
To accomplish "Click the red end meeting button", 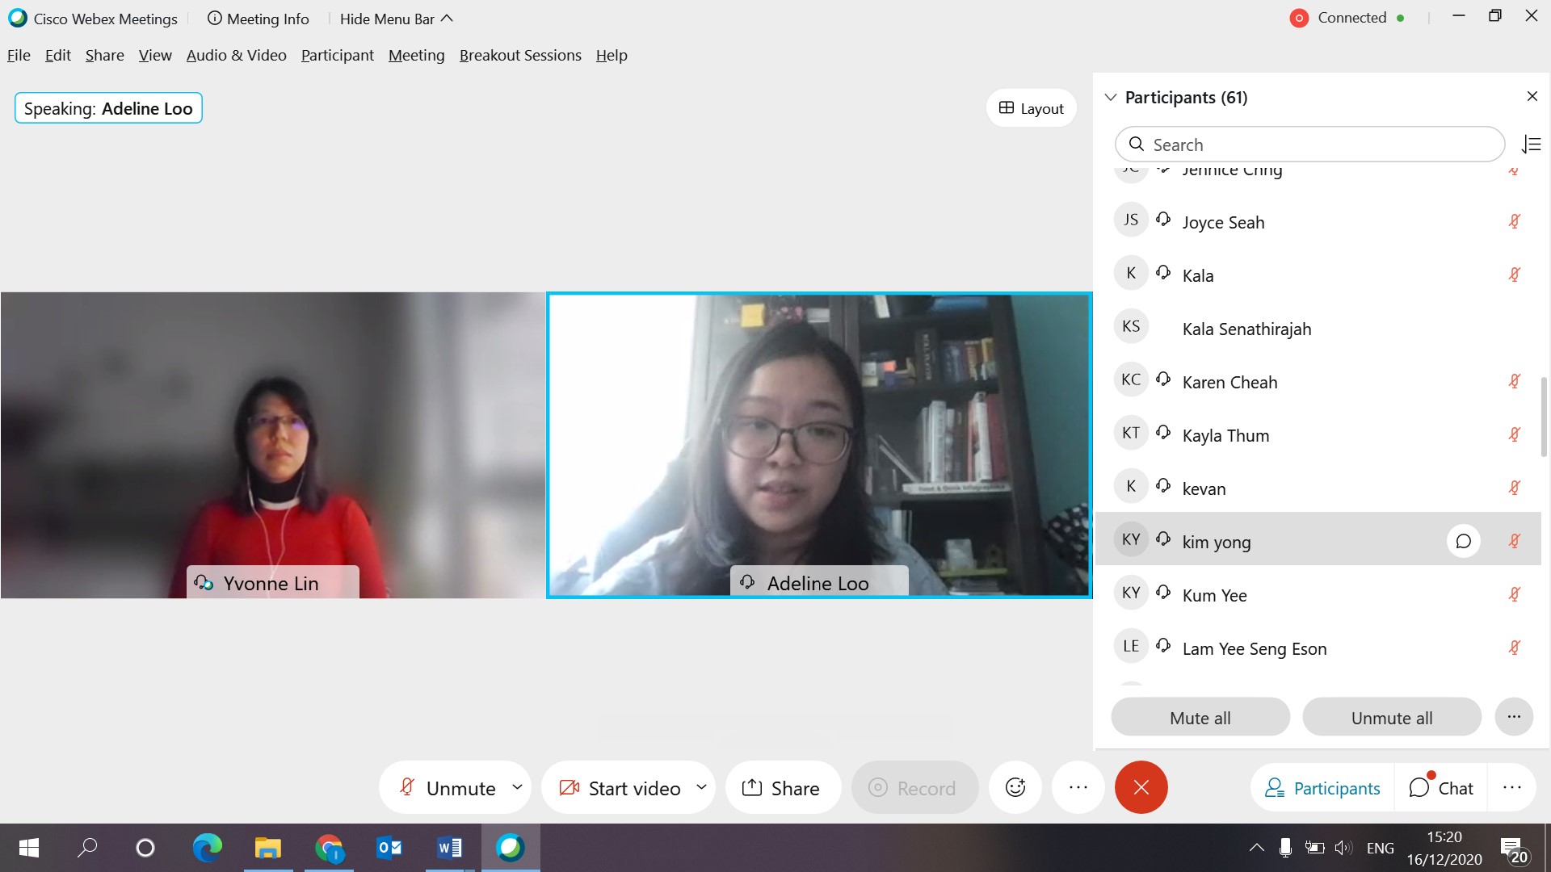I will [1141, 787].
